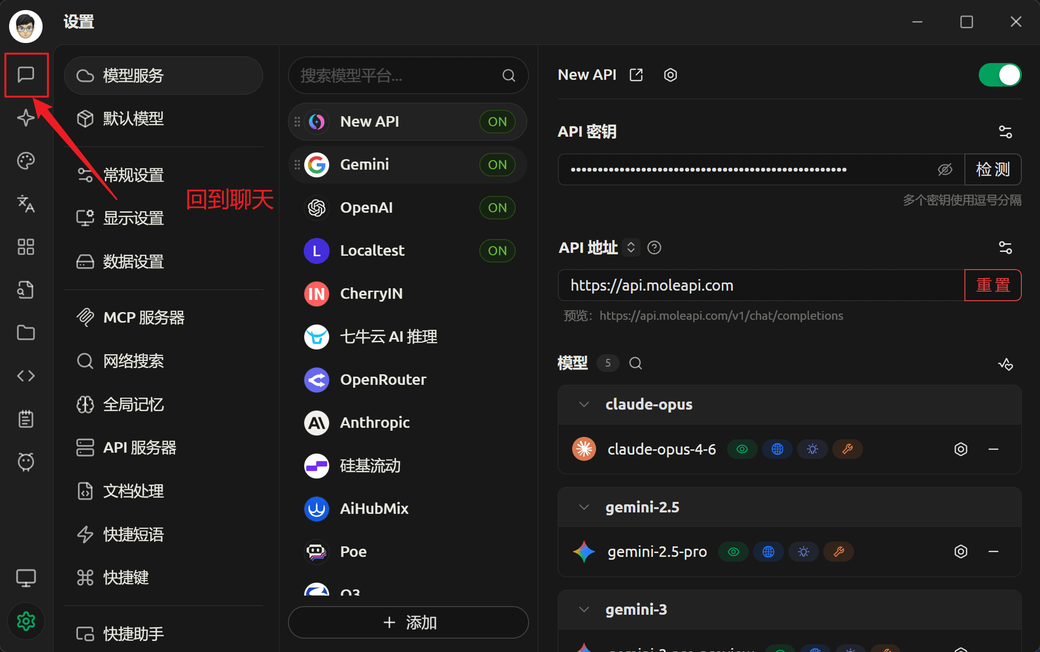The height and width of the screenshot is (652, 1040).
Task: Open the knowledge base icon in sidebar
Action: (26, 289)
